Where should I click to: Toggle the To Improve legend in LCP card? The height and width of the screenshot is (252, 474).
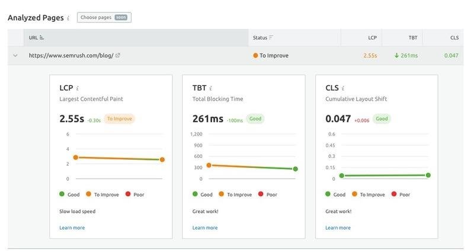click(x=103, y=195)
